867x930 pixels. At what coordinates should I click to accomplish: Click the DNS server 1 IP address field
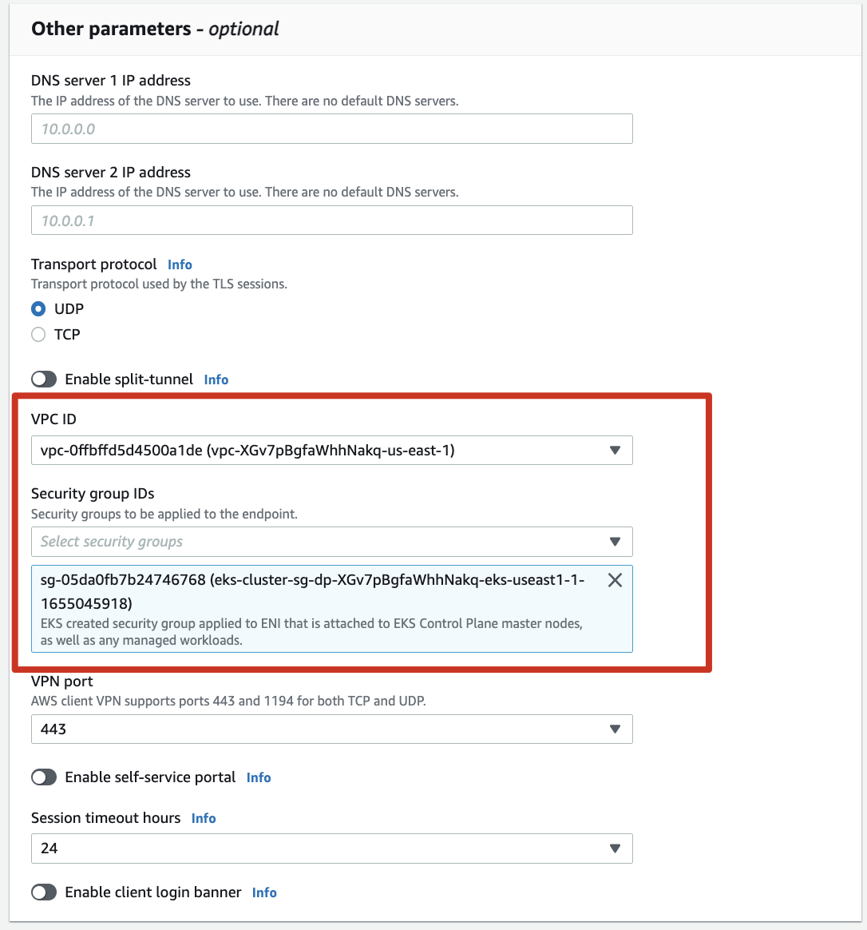(x=332, y=129)
